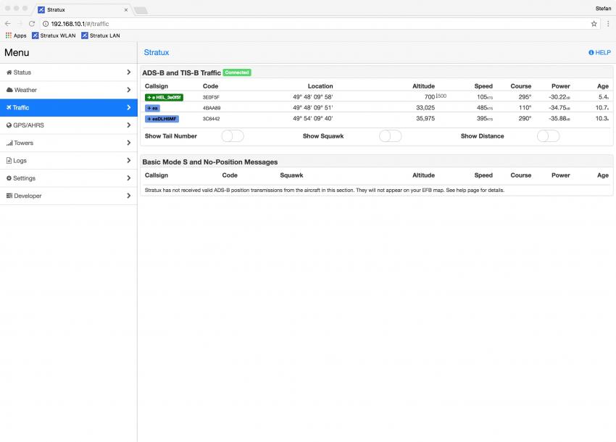Image resolution: width=616 pixels, height=442 pixels.
Task: Open the Apps shortcut in bookmarks bar
Action: click(16, 36)
